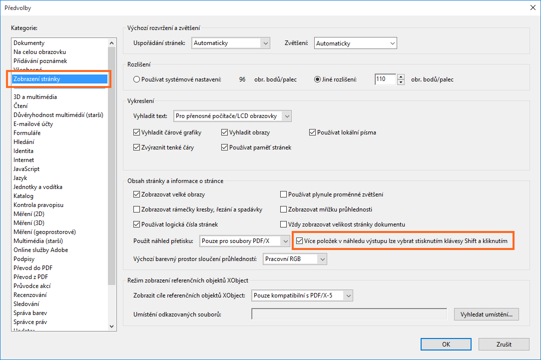Decrease the resolution with the down stepper
The image size is (541, 360).
(x=401, y=82)
